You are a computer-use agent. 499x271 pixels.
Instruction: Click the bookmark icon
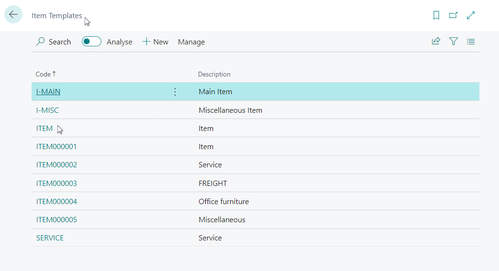(x=436, y=15)
